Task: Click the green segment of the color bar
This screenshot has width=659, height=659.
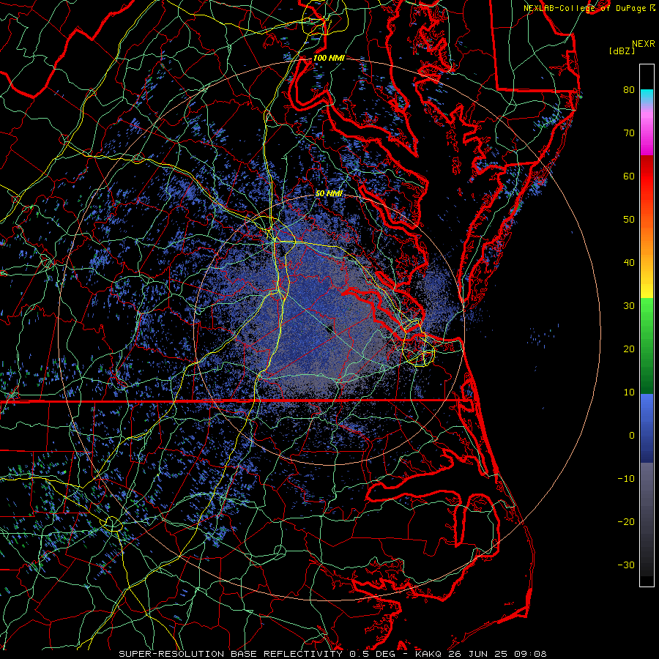Action: click(647, 346)
